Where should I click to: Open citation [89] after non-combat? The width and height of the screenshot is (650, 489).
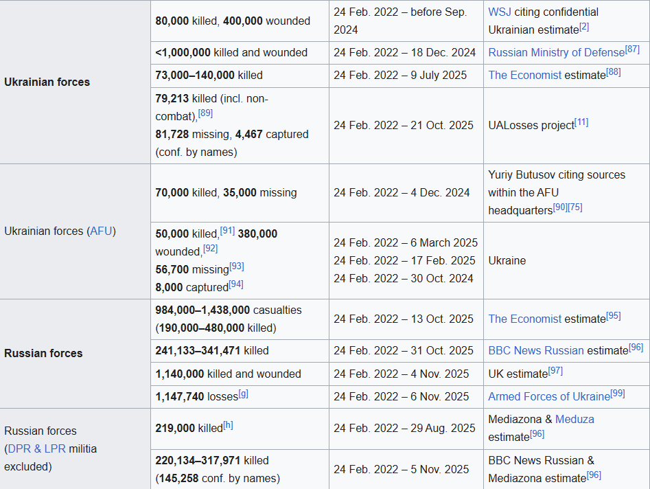click(205, 113)
